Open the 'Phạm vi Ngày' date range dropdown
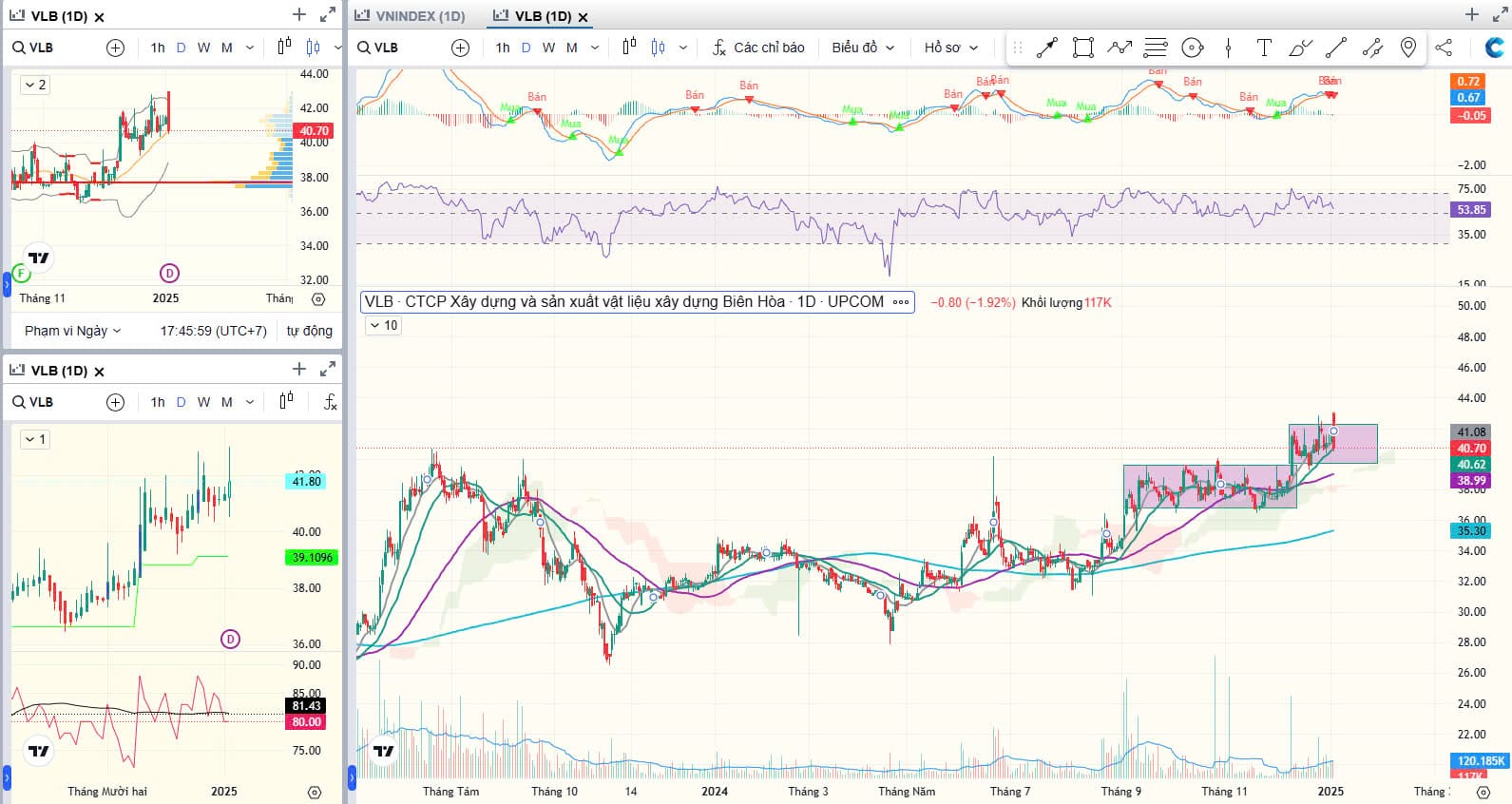1512x804 pixels. 72,331
